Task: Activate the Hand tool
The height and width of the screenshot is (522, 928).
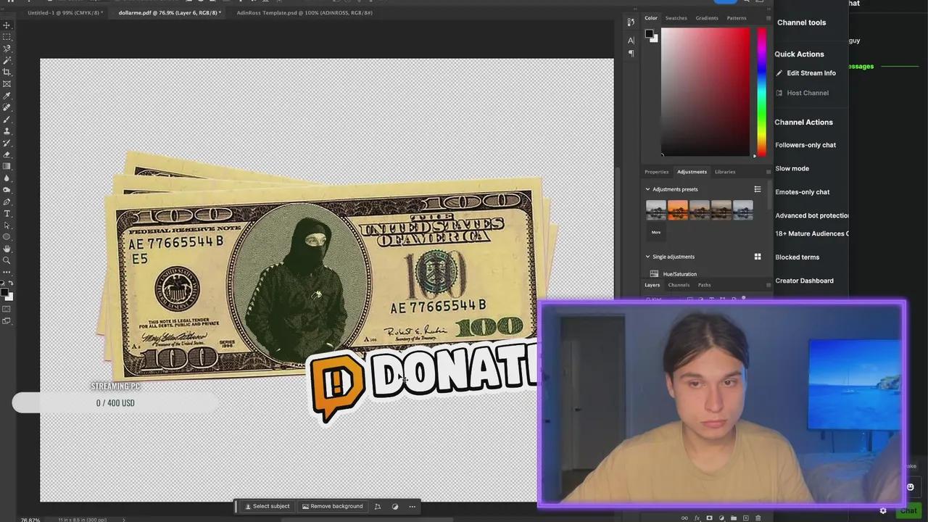Action: tap(7, 249)
